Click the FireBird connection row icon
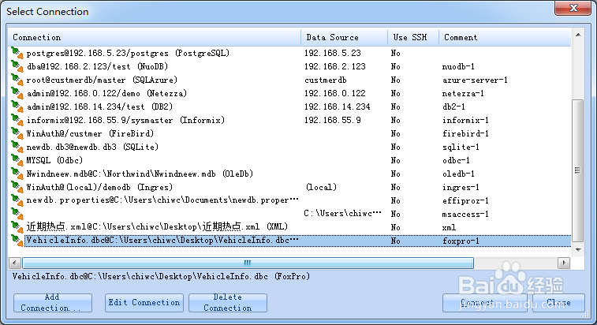This screenshot has height=325, width=597. click(17, 133)
